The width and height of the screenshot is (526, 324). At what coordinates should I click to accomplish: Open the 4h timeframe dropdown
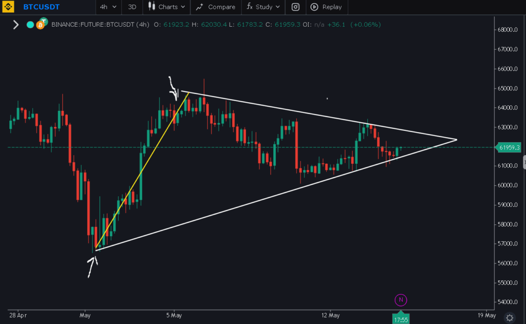point(107,7)
